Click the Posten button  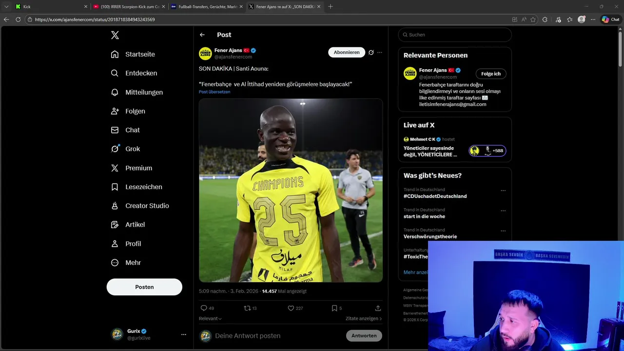coord(144,287)
